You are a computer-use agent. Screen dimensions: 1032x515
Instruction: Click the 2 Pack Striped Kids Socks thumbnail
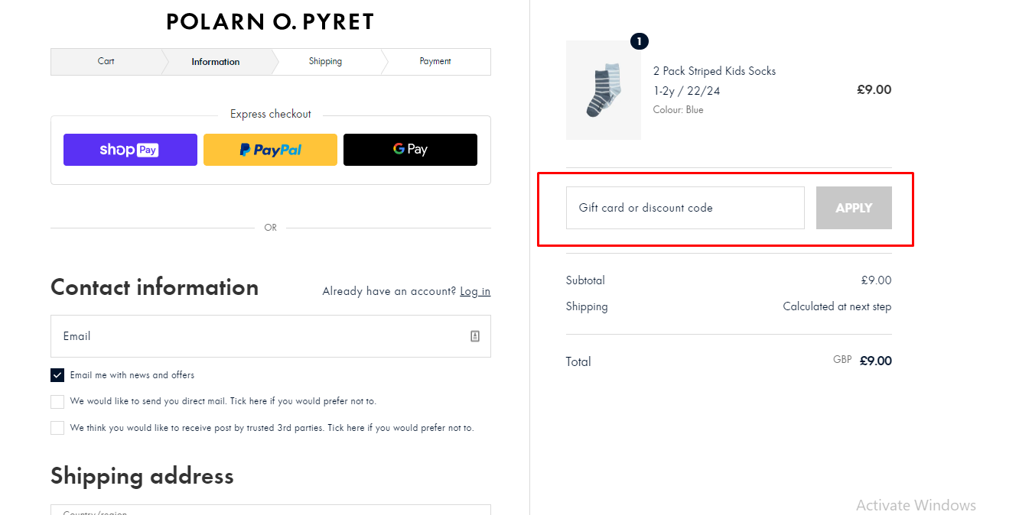pyautogui.click(x=603, y=89)
